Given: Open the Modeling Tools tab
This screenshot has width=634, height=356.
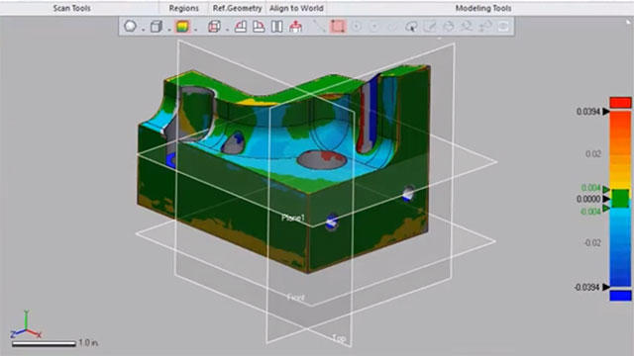Looking at the screenshot, I should pos(483,8).
